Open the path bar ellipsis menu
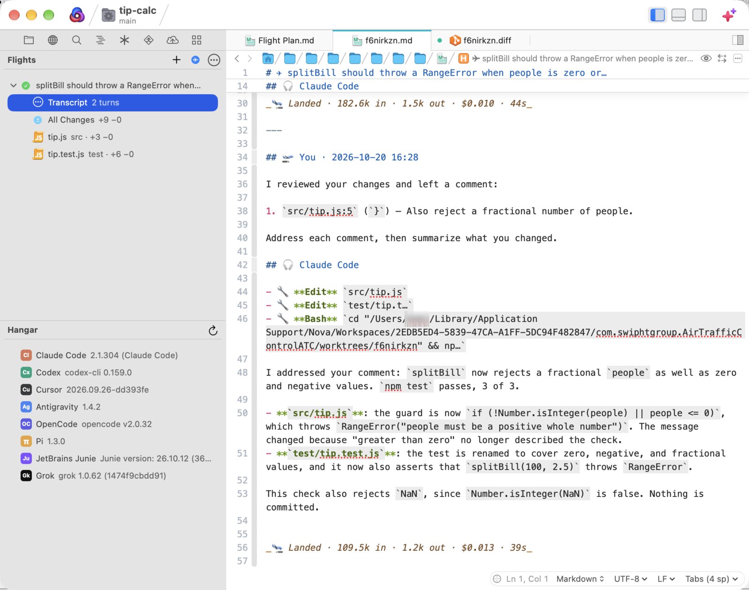Image resolution: width=749 pixels, height=590 pixels. click(738, 58)
